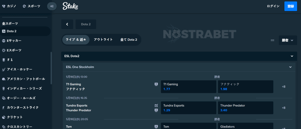Image resolution: width=301 pixels, height=129 pixels.
Task: Click the インディカー・シリーズ icon
Action: click(4, 89)
